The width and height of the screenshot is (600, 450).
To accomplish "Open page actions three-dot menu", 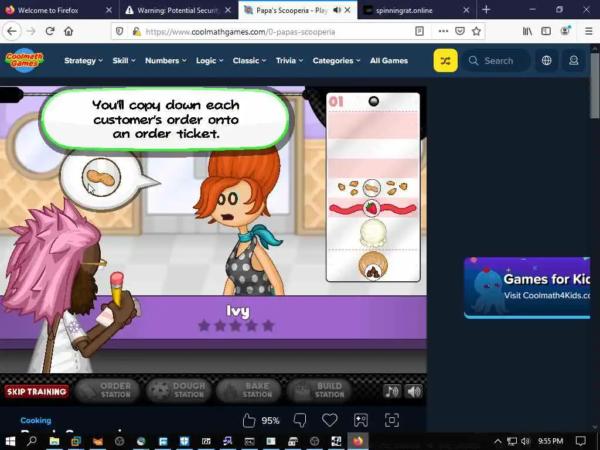I will click(x=443, y=32).
